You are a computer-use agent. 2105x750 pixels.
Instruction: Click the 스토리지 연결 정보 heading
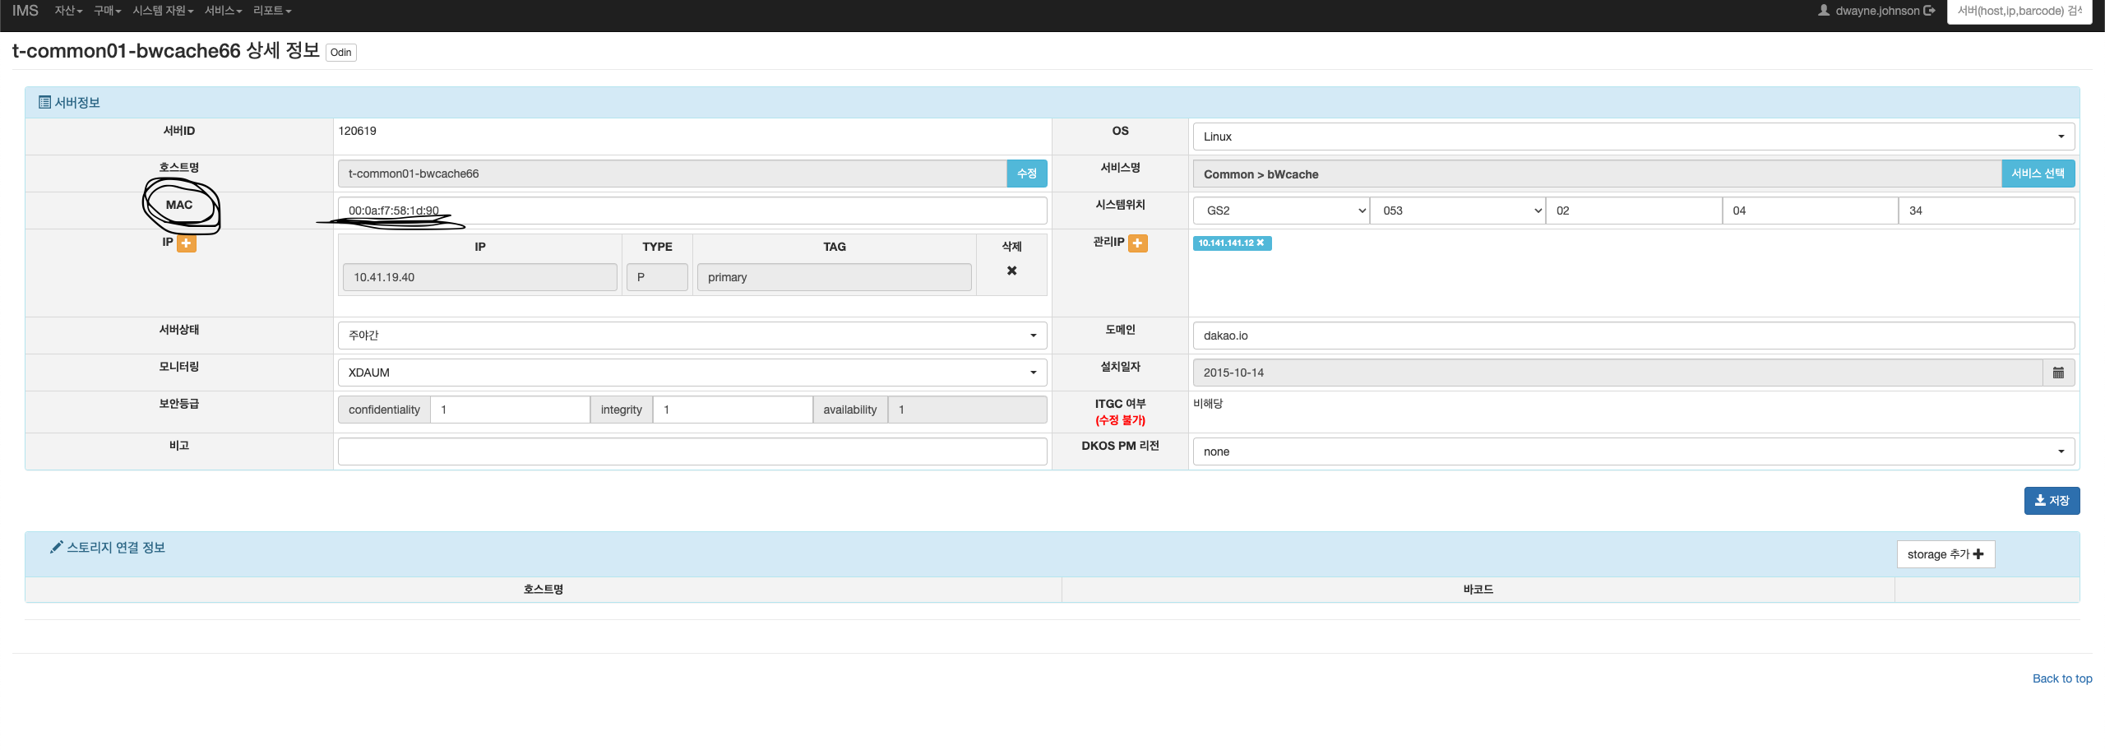click(116, 548)
